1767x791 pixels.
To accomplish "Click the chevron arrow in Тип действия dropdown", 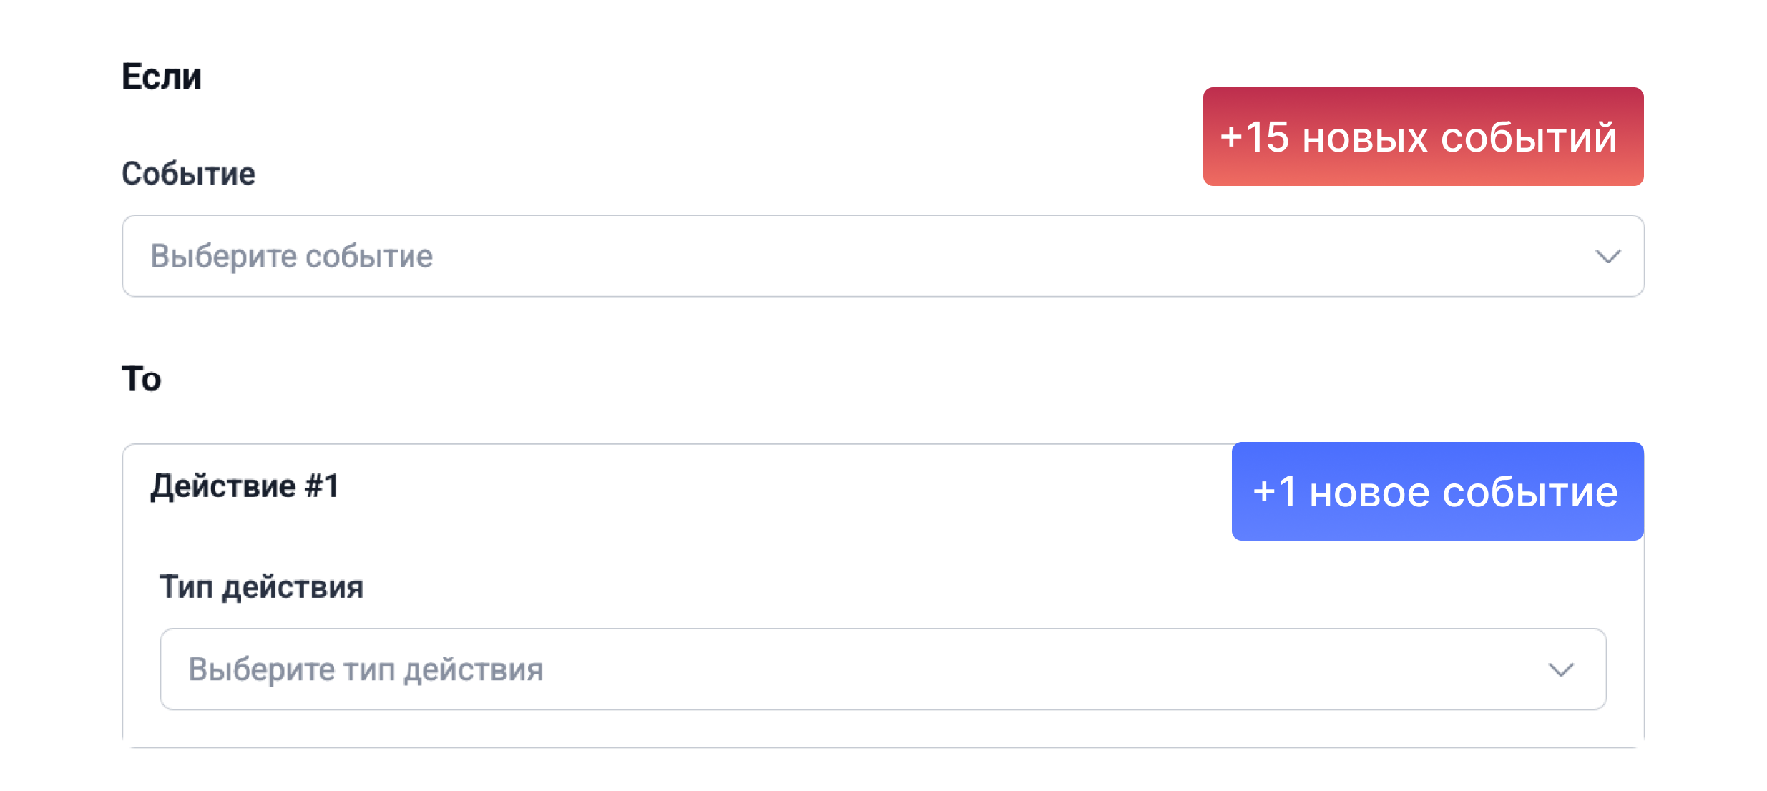I will pos(1560,670).
